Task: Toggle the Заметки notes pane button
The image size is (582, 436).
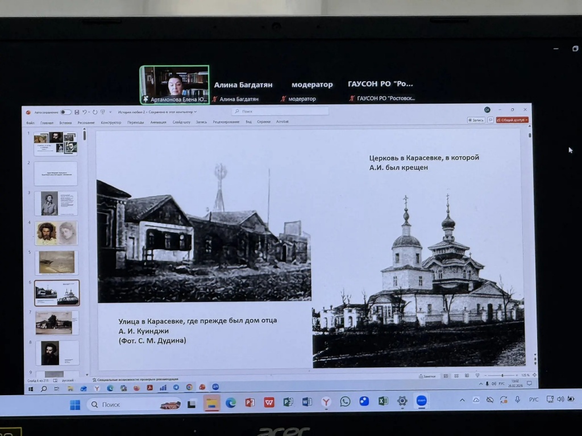Action: pyautogui.click(x=427, y=376)
